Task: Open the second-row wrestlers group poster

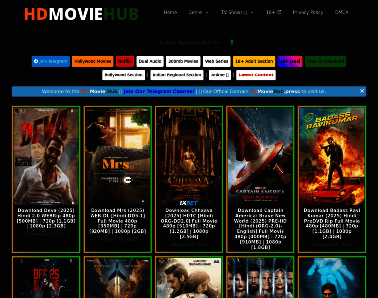Action: pos(260,278)
